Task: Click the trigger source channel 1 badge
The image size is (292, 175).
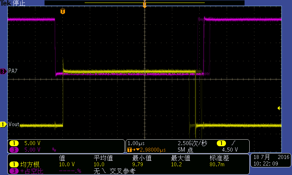Action: (221, 143)
